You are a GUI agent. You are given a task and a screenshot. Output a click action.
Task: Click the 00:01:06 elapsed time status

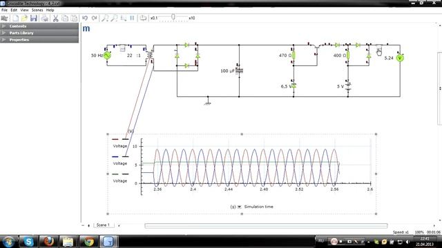(x=434, y=232)
